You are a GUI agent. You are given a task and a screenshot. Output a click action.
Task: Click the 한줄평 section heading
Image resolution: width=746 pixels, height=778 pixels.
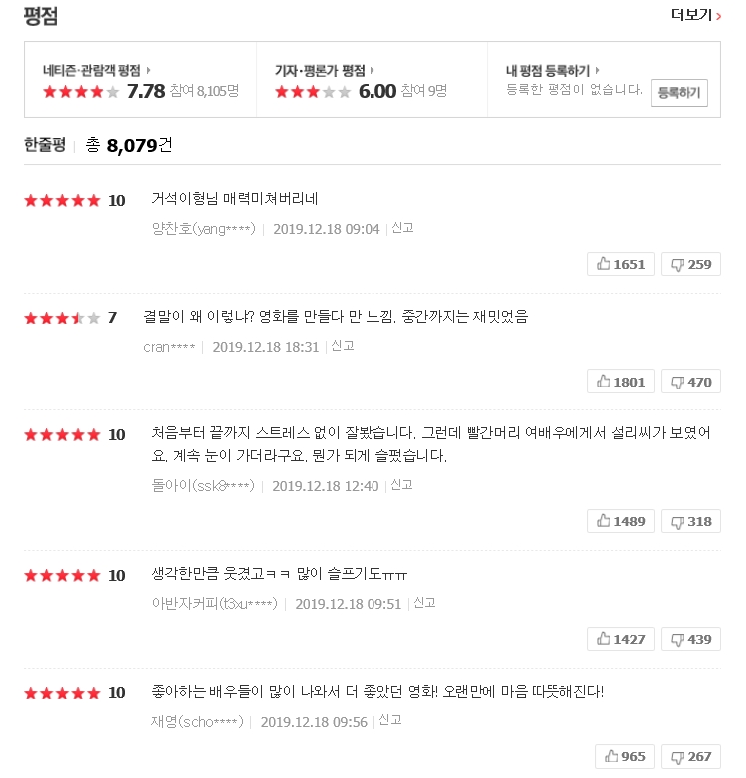pyautogui.click(x=45, y=145)
